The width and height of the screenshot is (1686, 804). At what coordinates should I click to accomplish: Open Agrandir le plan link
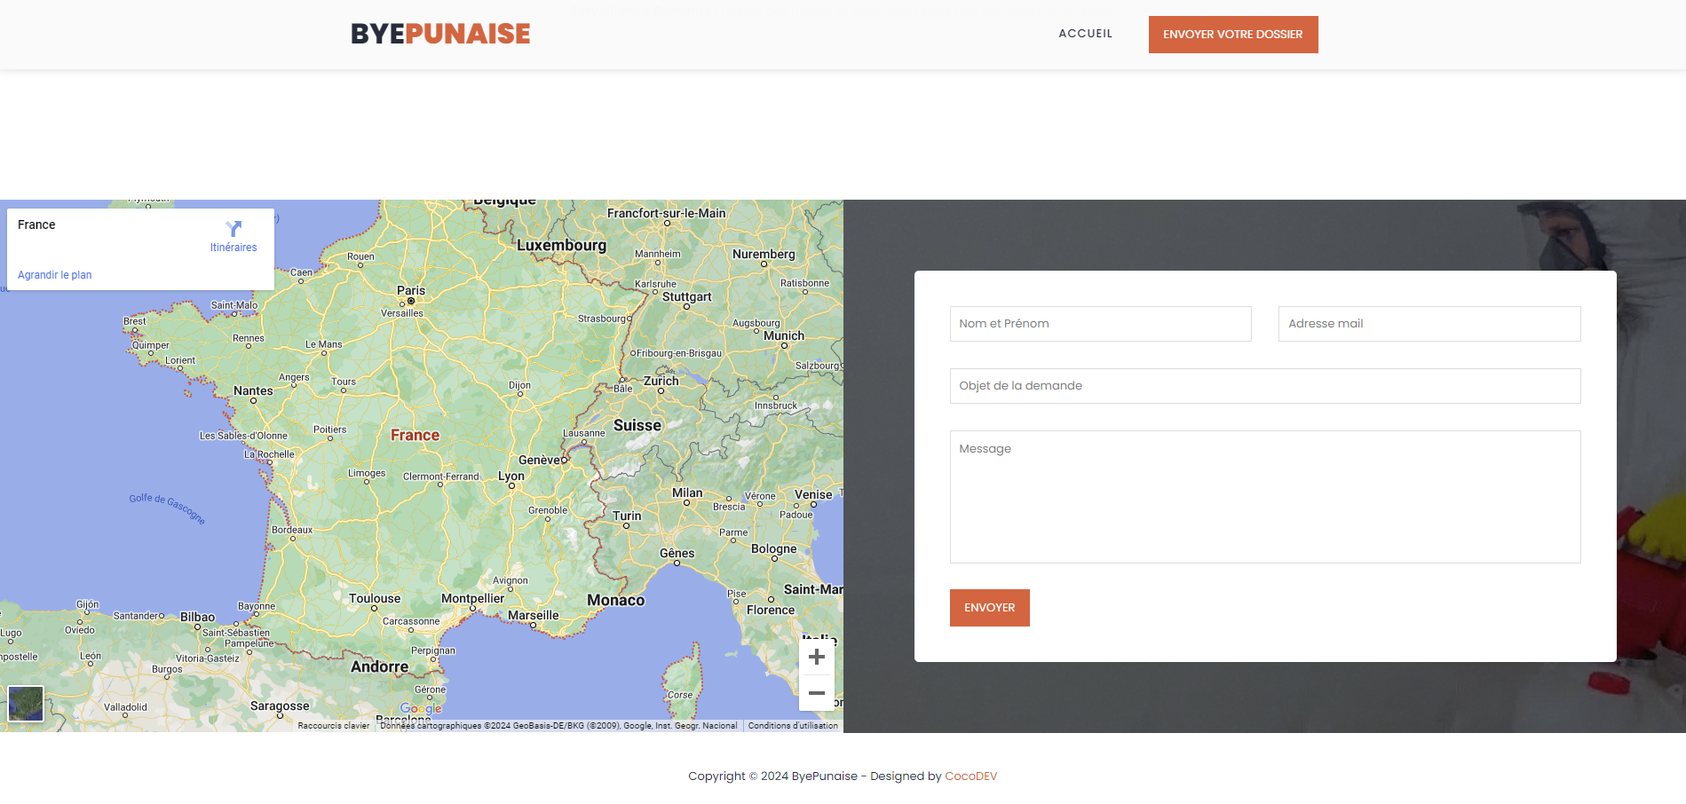click(x=55, y=275)
